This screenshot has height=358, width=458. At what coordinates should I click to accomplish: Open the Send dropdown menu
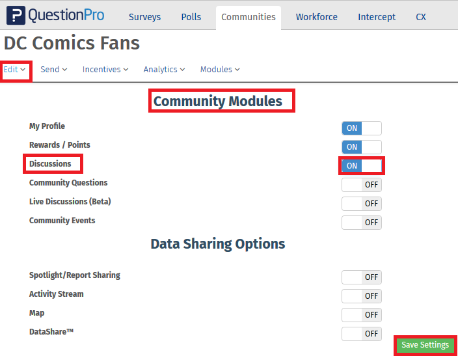point(53,70)
